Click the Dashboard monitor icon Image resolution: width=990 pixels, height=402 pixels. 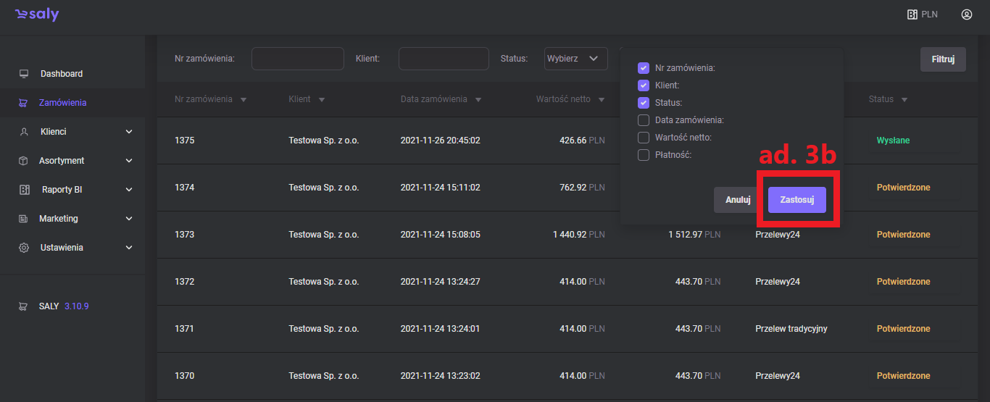24,74
